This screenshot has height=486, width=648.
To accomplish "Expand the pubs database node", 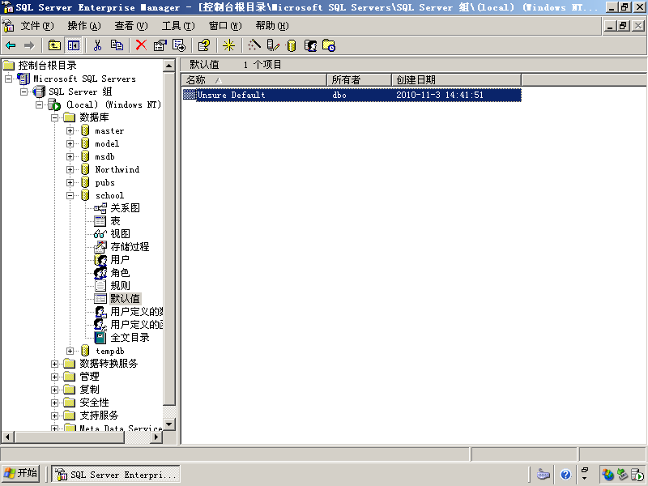I will pyautogui.click(x=70, y=183).
